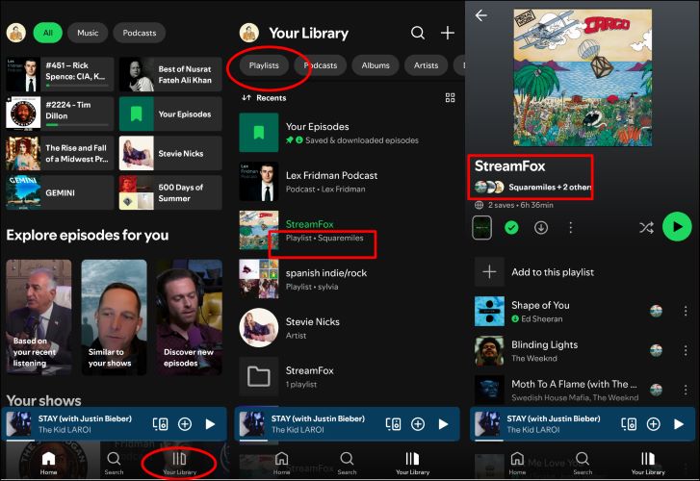
Task: Filter library by Albums chip
Action: [x=376, y=65]
